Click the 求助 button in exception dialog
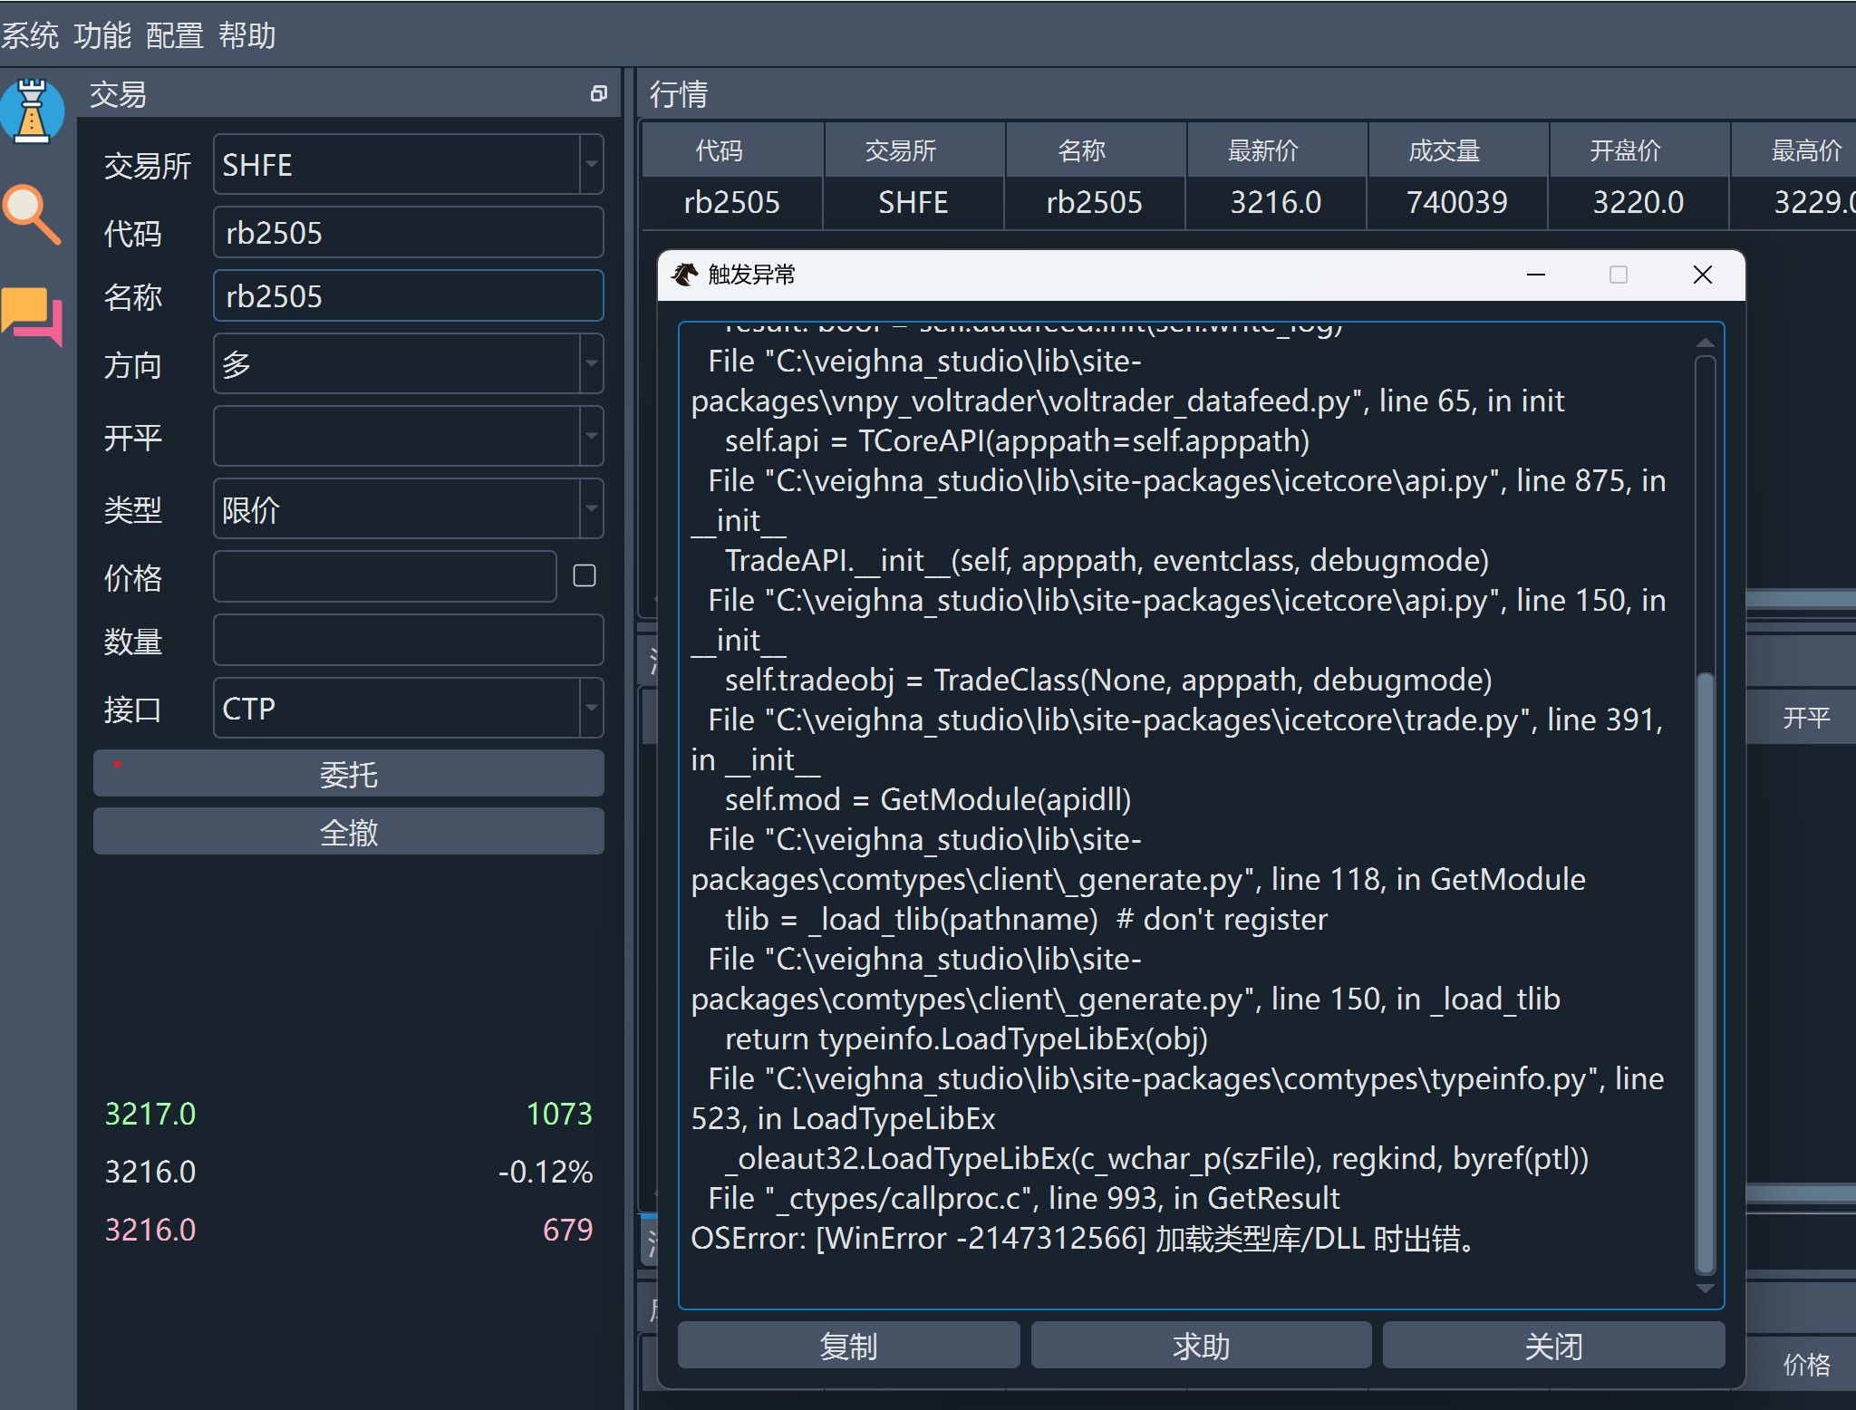 pyautogui.click(x=1201, y=1346)
